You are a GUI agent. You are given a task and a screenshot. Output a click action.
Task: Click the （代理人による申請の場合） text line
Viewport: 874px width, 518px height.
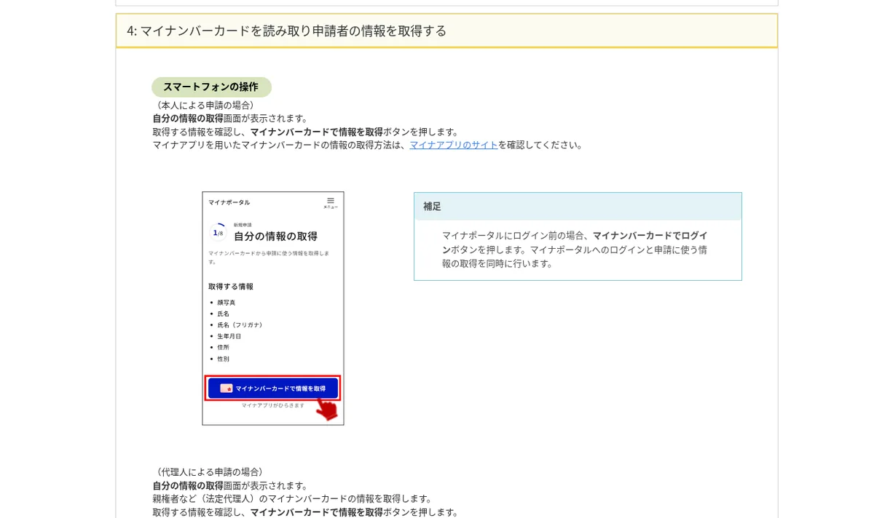pos(210,472)
